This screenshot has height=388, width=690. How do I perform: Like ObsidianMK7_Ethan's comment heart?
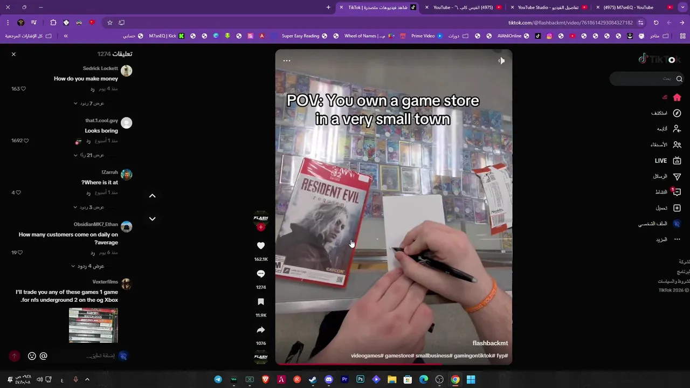[x=20, y=252]
